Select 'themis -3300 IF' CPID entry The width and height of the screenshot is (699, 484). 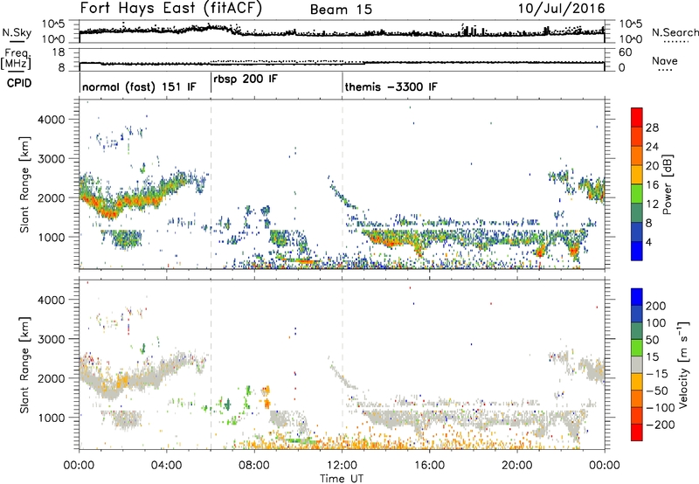coord(391,86)
